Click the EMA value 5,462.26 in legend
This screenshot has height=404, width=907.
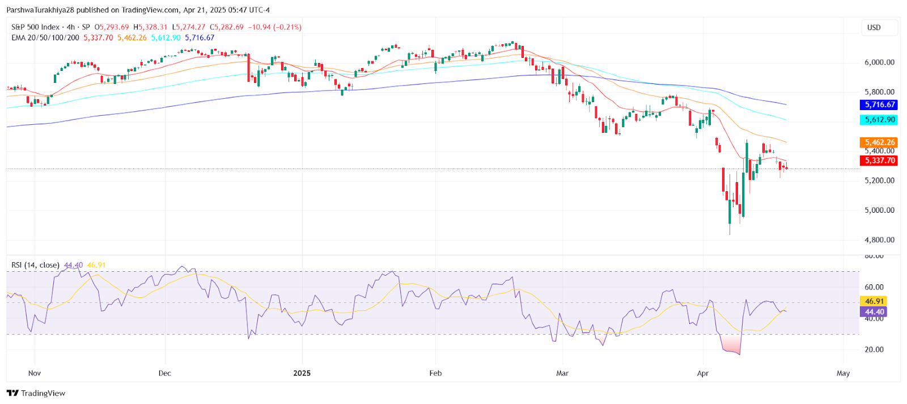(132, 38)
